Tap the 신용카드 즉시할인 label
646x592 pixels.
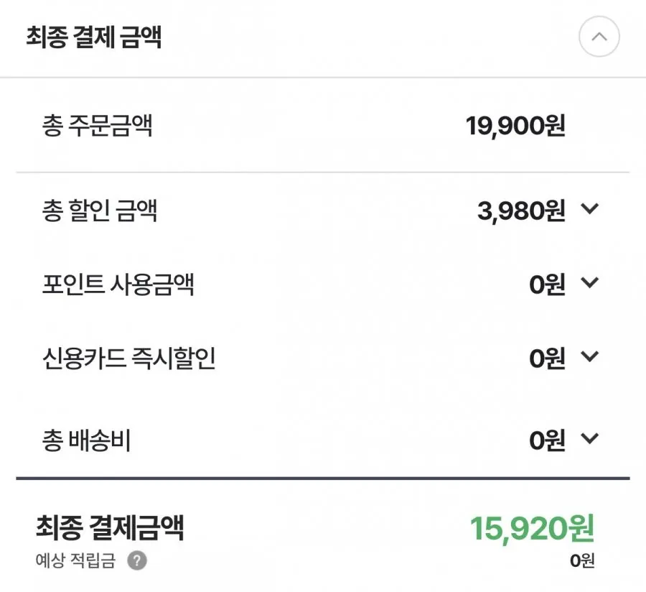(129, 358)
